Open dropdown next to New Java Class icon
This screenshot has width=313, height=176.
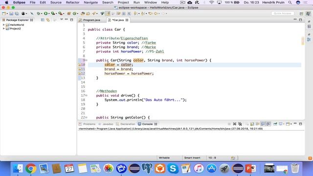(77, 14)
